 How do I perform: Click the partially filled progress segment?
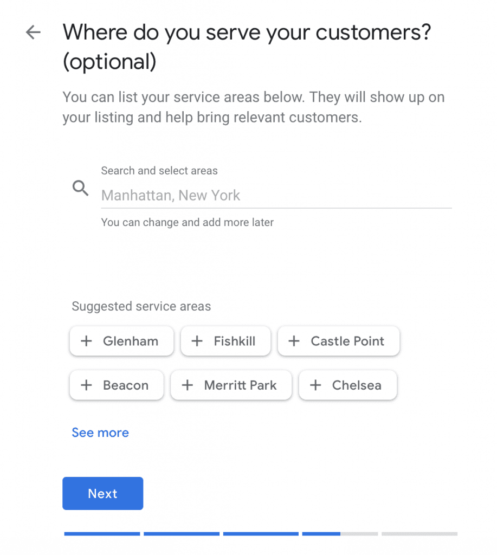(x=340, y=533)
